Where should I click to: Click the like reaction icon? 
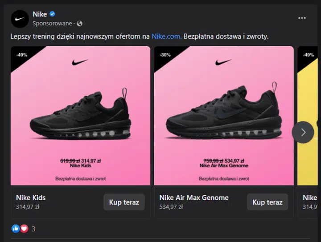pyautogui.click(x=16, y=229)
